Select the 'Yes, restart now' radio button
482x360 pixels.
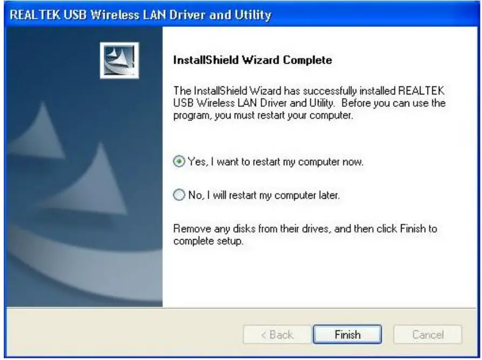[x=179, y=161]
